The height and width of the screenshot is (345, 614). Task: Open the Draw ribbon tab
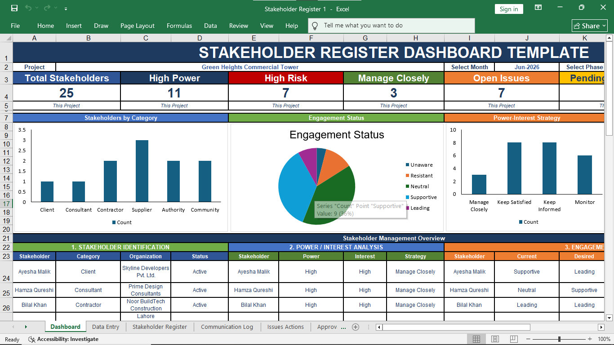(101, 26)
